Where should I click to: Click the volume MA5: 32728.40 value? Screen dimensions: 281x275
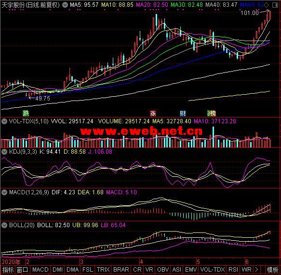(172, 121)
